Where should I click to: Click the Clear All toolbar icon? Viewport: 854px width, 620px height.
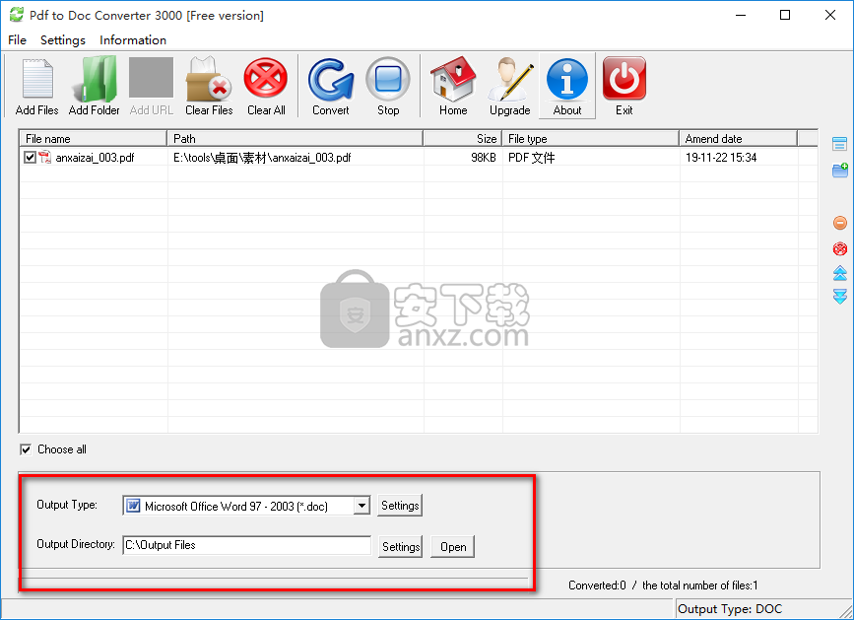pos(266,87)
